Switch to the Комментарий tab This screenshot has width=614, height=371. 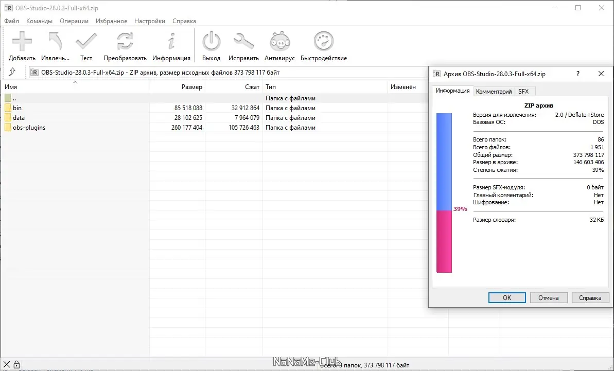[494, 91]
